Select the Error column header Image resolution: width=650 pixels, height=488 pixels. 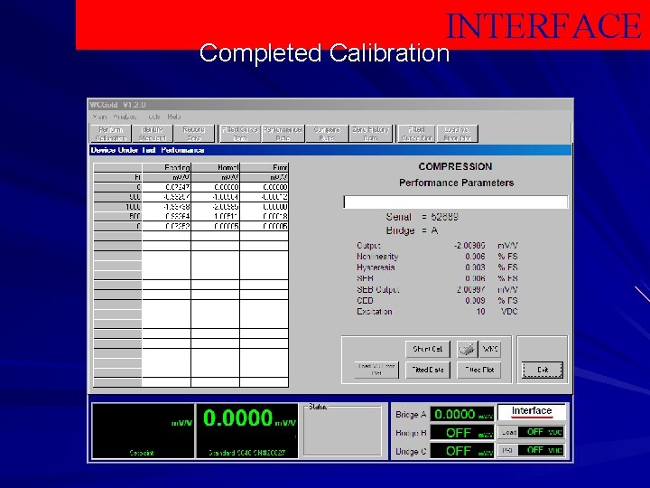[x=264, y=168]
